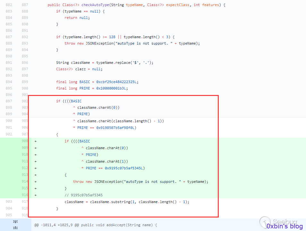Image resolution: width=306 pixels, height=231 pixels.
Task: Click new line number 916
Action: click(x=25, y=195)
